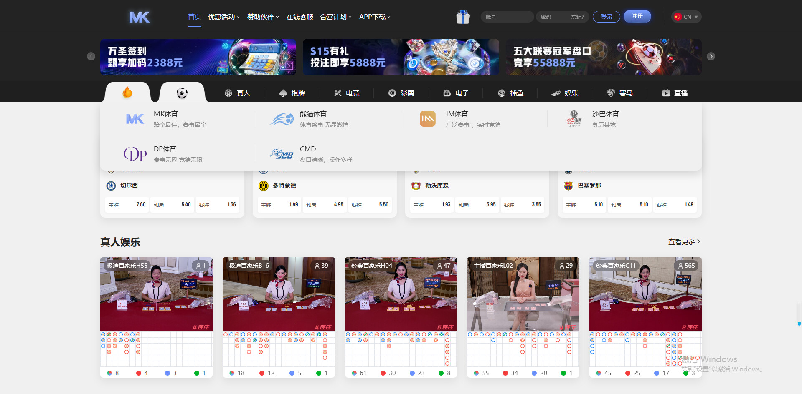Select the soccer ball sports tab

(x=182, y=93)
